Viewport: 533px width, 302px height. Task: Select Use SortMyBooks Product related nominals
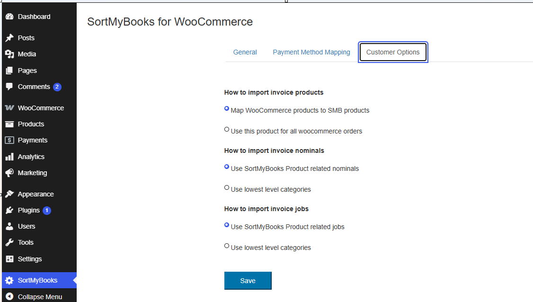[x=227, y=167]
